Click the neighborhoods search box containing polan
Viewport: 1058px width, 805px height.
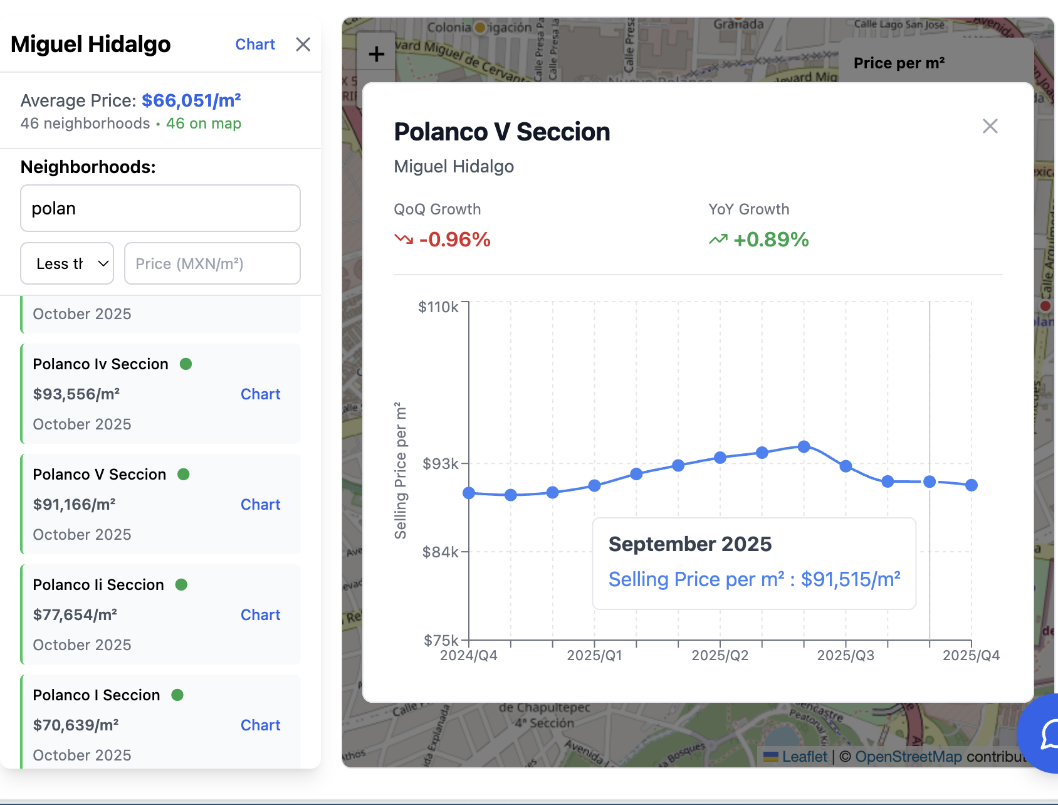(x=160, y=208)
